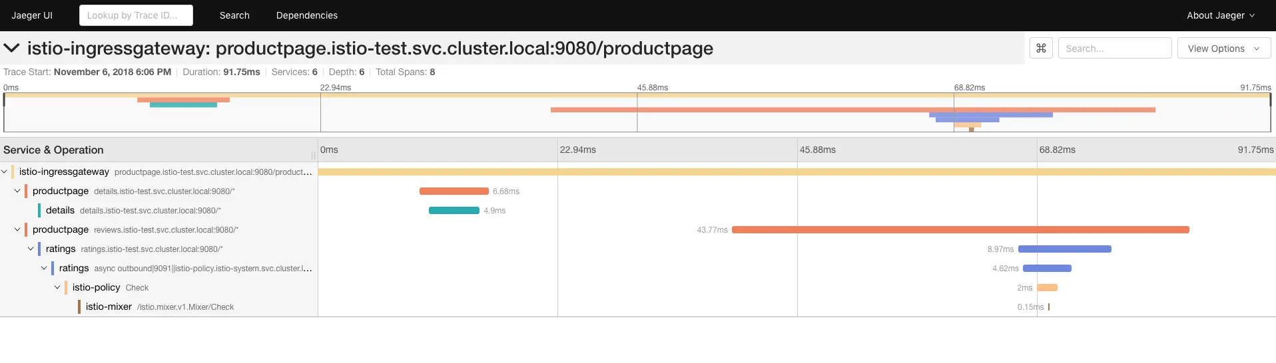Go to the Search page
This screenshot has width=1276, height=363.
pos(234,15)
